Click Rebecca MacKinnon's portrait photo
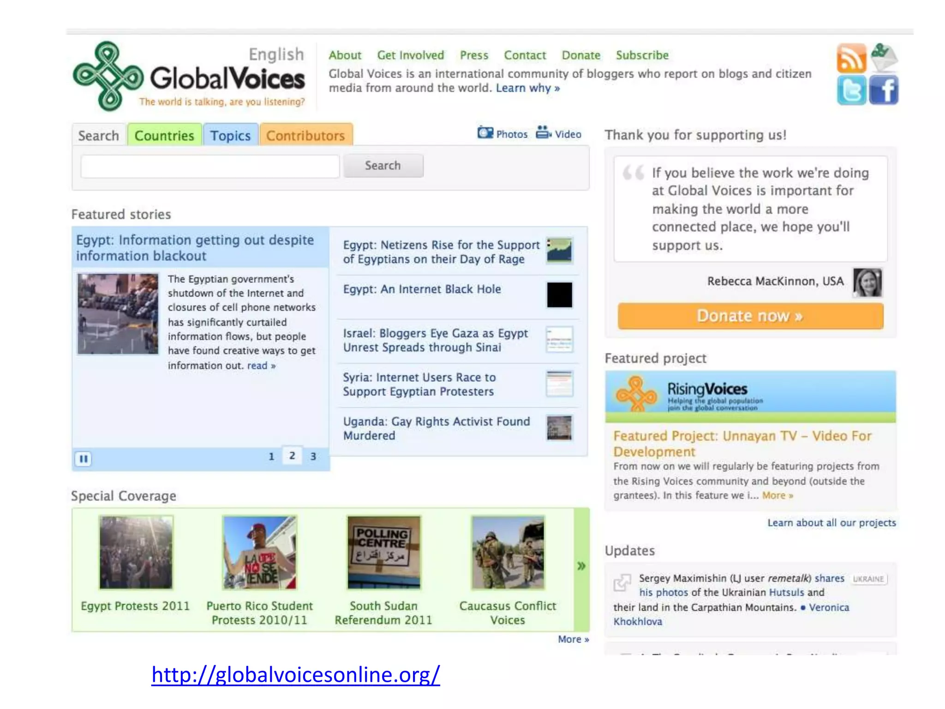The width and height of the screenshot is (945, 709). point(867,282)
